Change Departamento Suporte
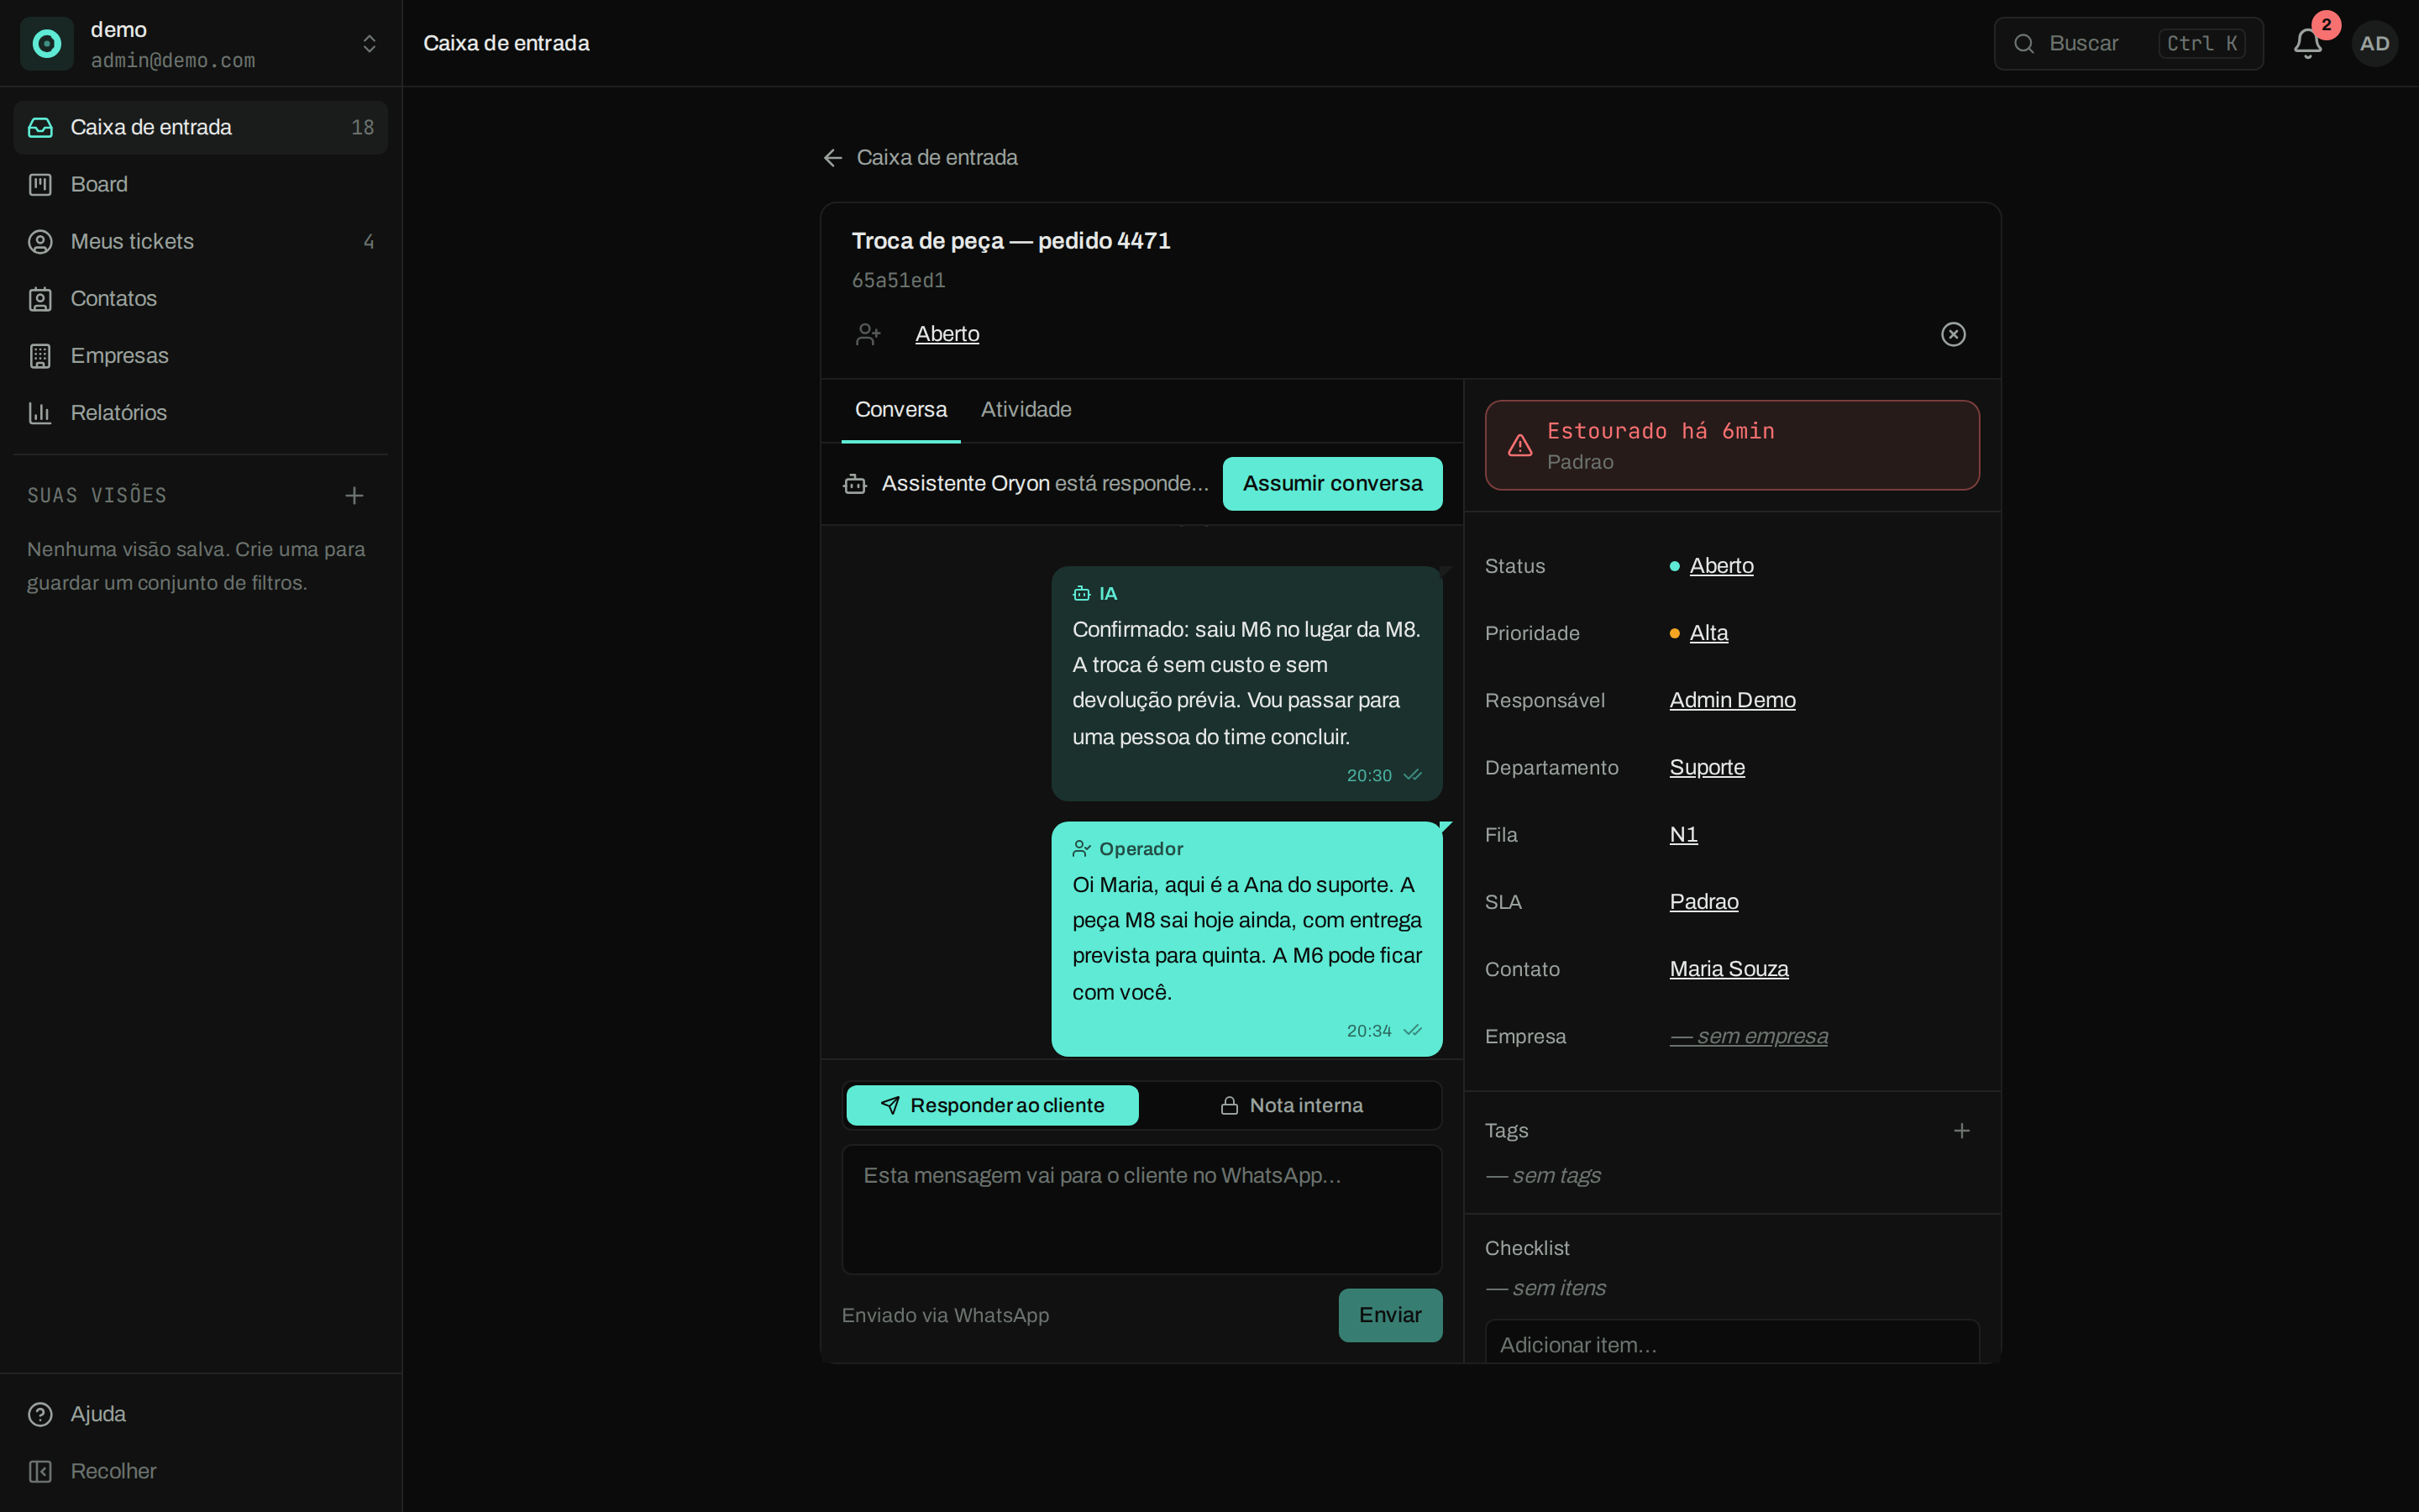The height and width of the screenshot is (1512, 2419). click(1708, 767)
